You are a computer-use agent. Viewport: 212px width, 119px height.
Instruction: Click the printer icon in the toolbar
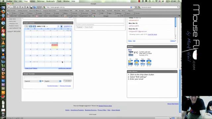coord(39,7)
